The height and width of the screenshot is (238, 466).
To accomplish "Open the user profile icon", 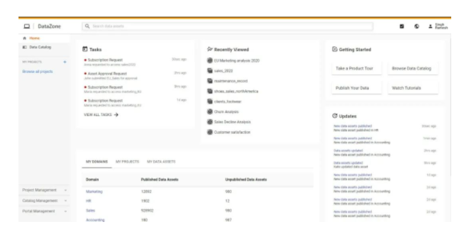I will (430, 26).
